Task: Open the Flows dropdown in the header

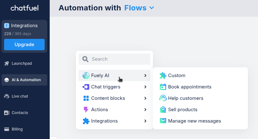Action: click(139, 8)
